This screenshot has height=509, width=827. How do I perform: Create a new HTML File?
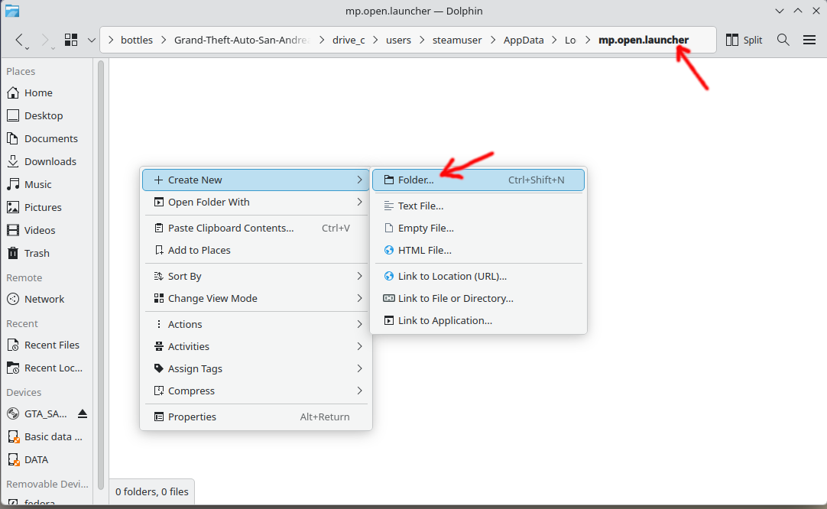coord(478,250)
